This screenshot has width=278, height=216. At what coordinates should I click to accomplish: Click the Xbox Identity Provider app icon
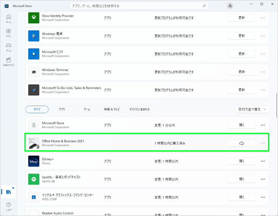[x=34, y=18]
